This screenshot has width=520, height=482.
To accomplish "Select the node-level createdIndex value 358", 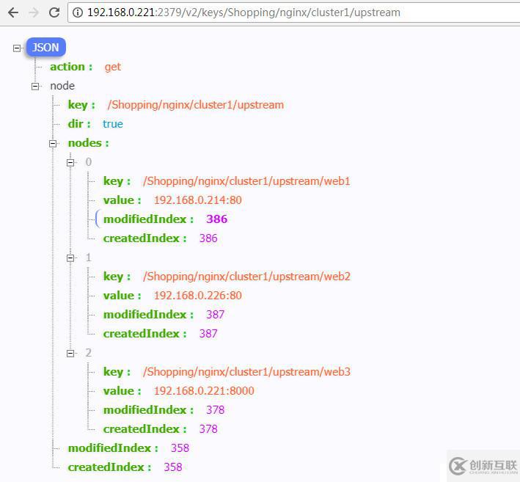I will (173, 467).
